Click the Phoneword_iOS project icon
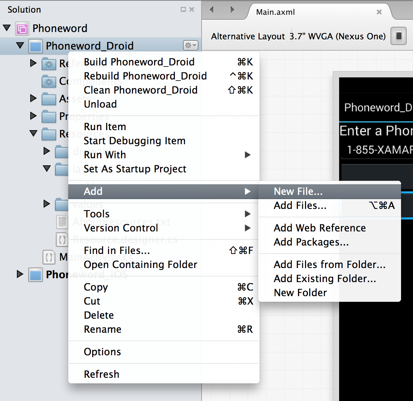413x401 pixels. tap(36, 274)
